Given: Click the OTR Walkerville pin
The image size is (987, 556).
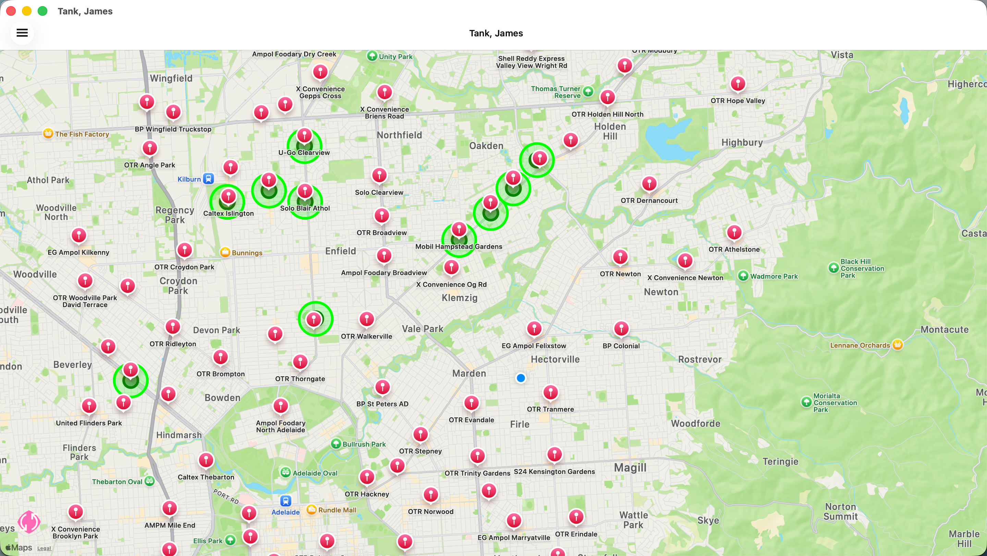Looking at the screenshot, I should (x=367, y=319).
